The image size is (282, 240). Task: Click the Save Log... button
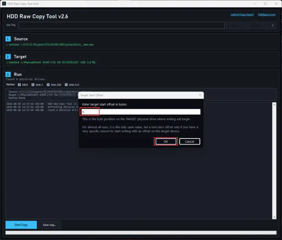49,225
